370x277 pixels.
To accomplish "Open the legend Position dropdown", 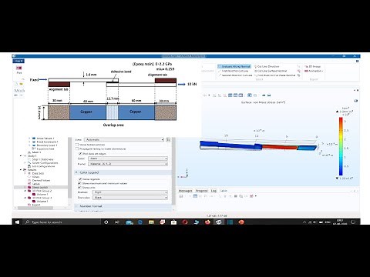I will [130, 192].
